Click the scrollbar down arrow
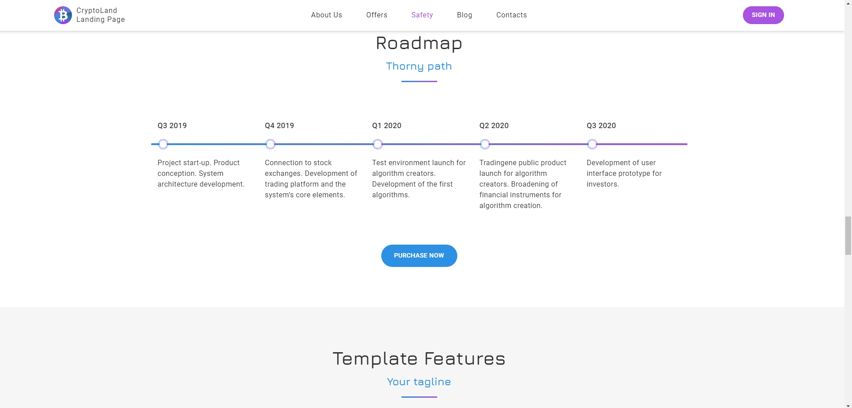 (848, 405)
